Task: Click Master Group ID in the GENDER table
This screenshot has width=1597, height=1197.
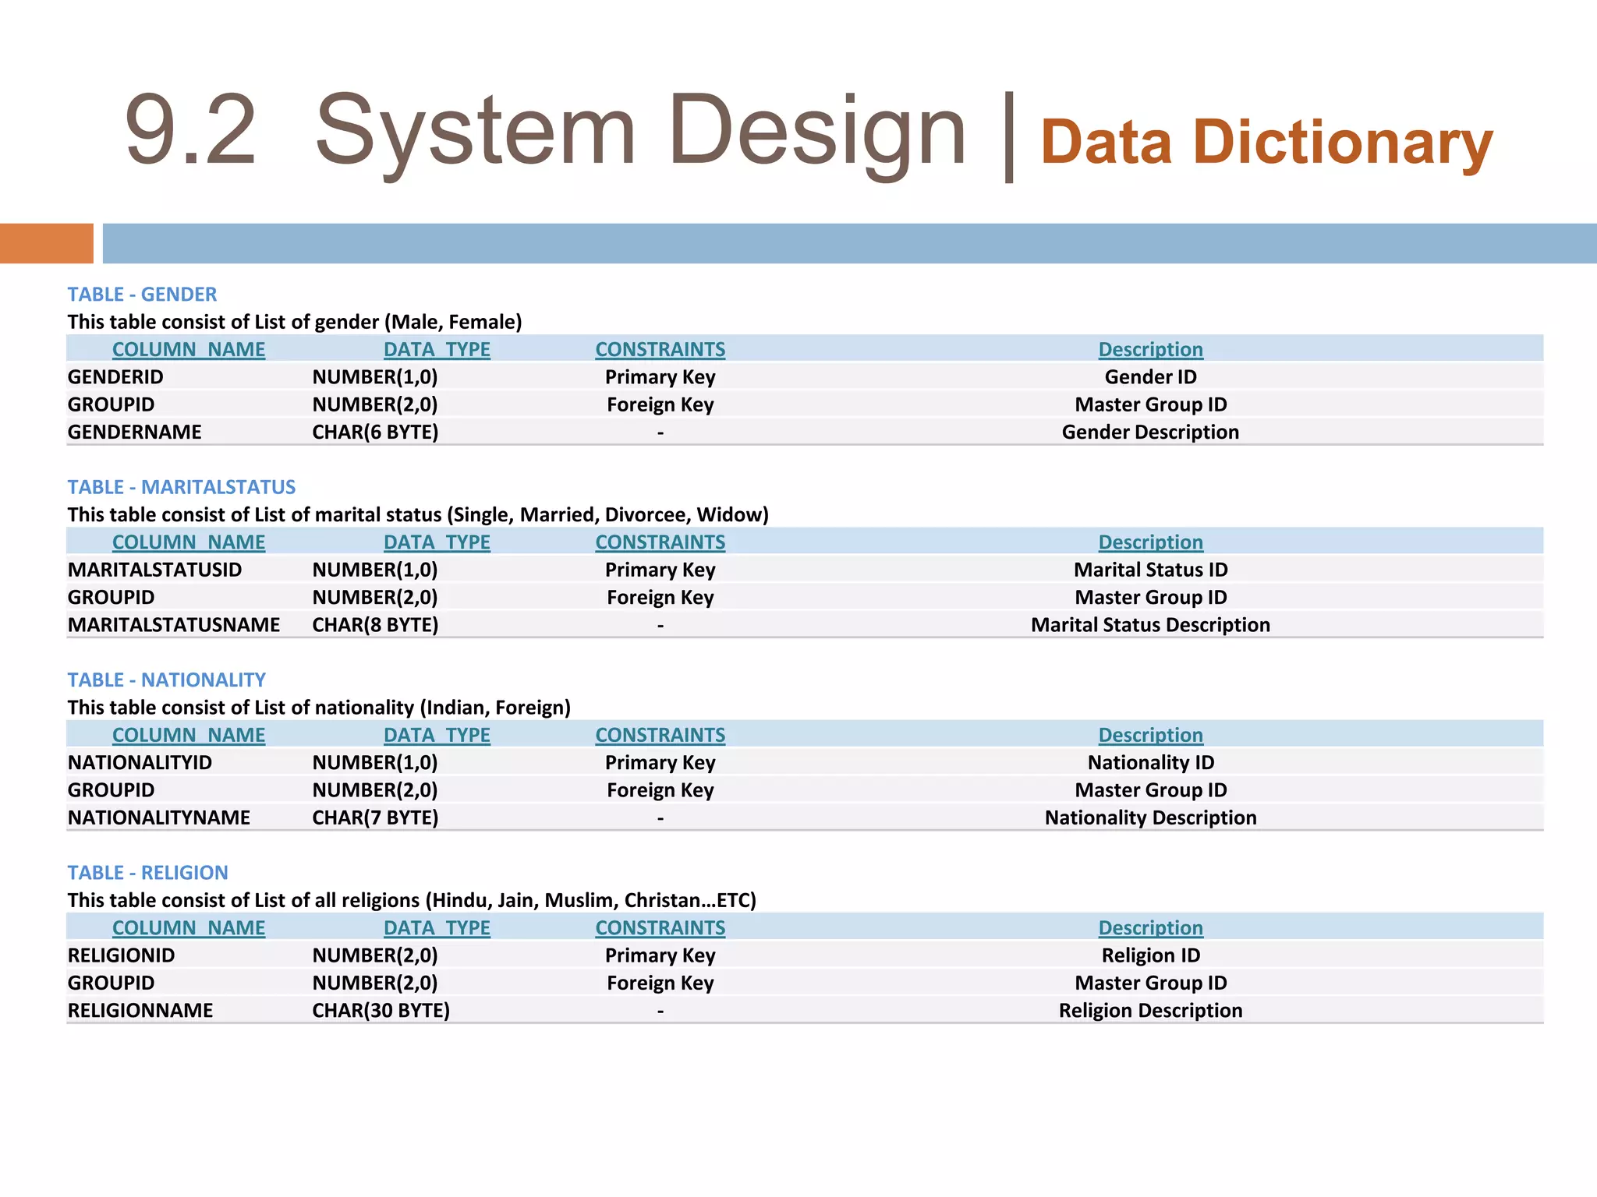Action: point(1151,404)
